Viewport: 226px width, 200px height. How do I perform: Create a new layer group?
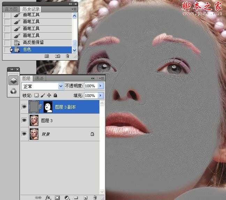(x=76, y=198)
